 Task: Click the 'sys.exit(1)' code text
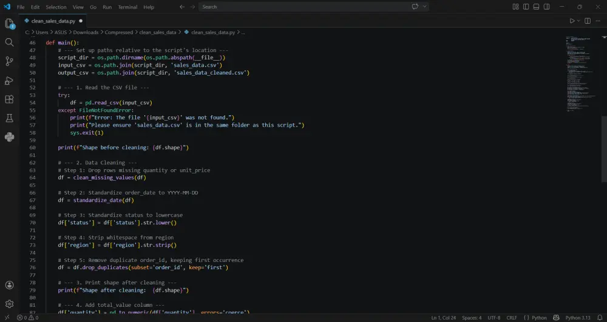[87, 133]
